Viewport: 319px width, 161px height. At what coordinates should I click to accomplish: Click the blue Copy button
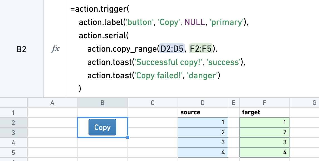102,127
